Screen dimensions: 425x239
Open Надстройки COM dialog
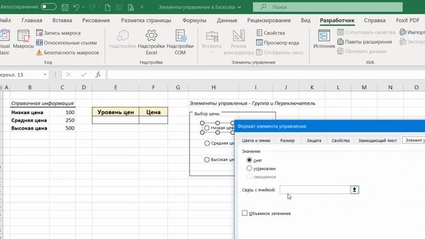click(180, 42)
